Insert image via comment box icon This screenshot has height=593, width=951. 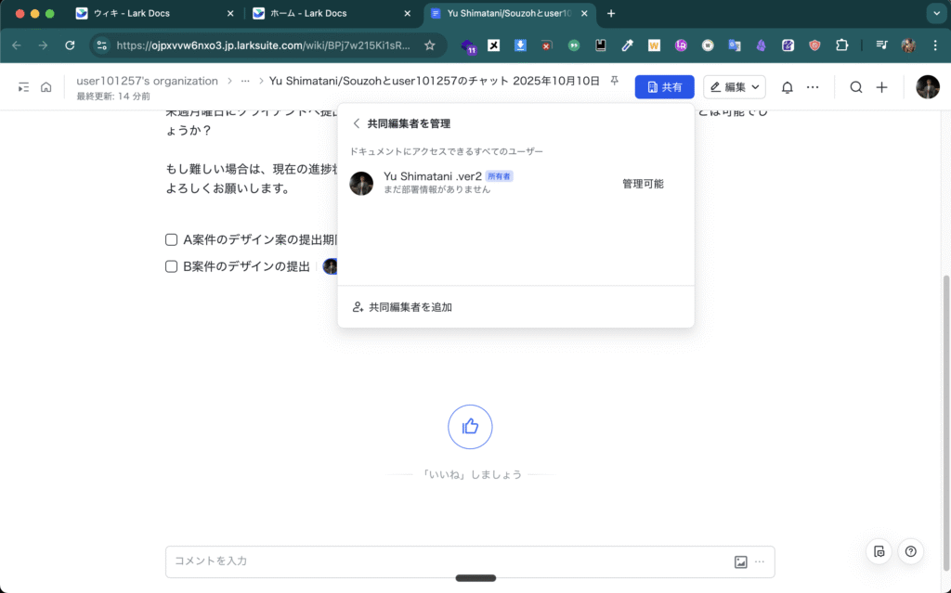[740, 561]
